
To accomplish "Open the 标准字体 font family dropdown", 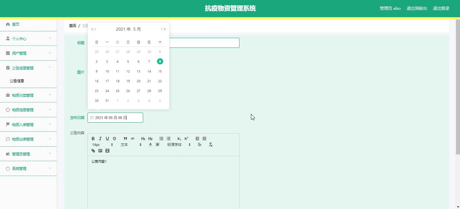I will pyautogui.click(x=179, y=145).
